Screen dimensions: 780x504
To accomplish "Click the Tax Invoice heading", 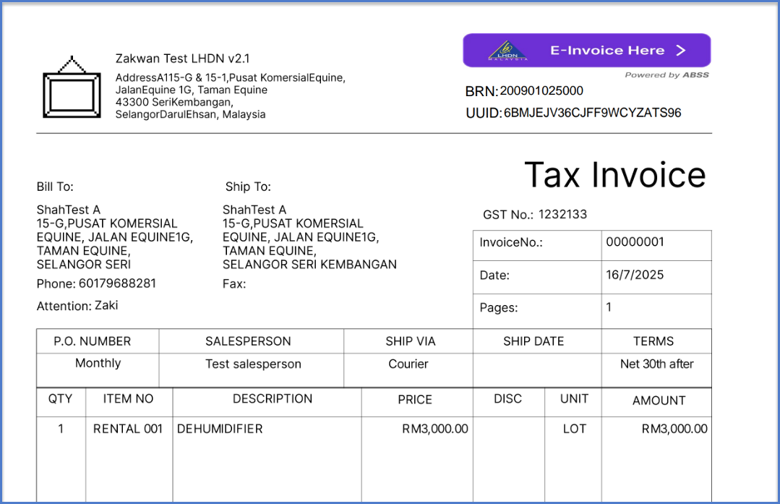I will [x=614, y=175].
